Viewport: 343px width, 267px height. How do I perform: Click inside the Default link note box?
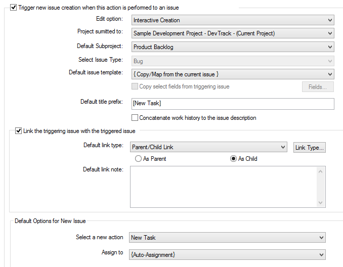coord(223,187)
